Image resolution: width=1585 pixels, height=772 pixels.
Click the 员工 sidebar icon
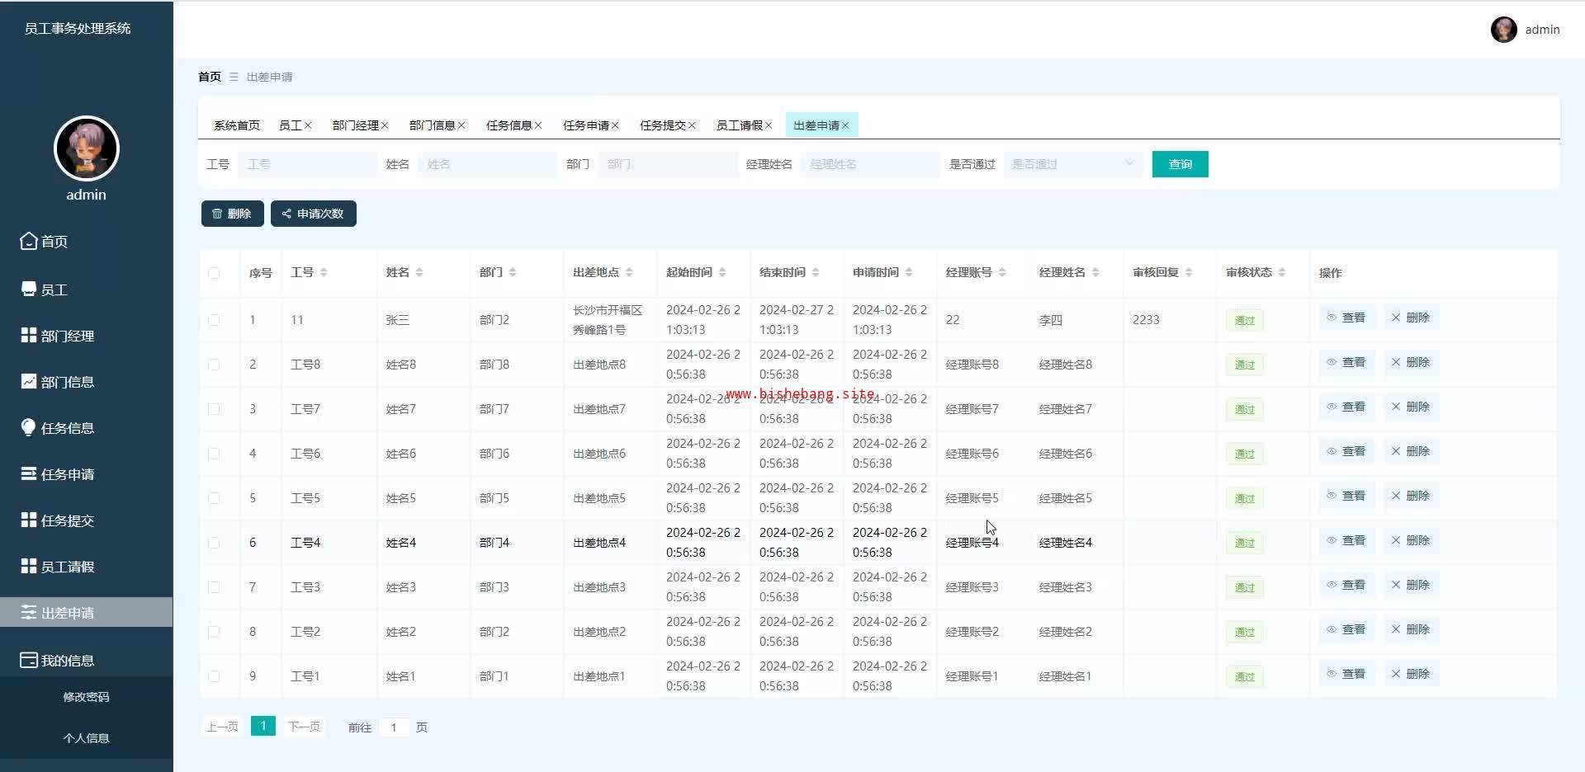coord(29,289)
